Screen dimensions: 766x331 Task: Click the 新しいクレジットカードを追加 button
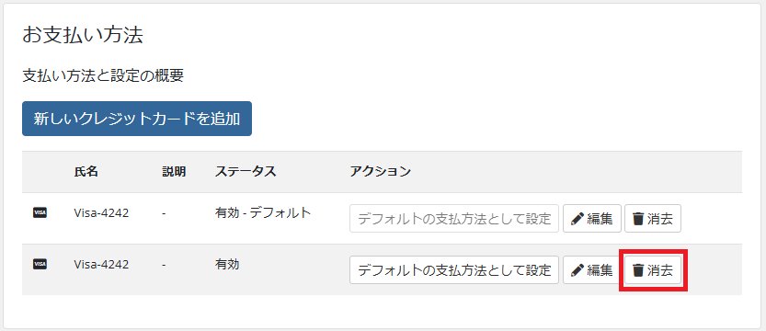coord(137,119)
